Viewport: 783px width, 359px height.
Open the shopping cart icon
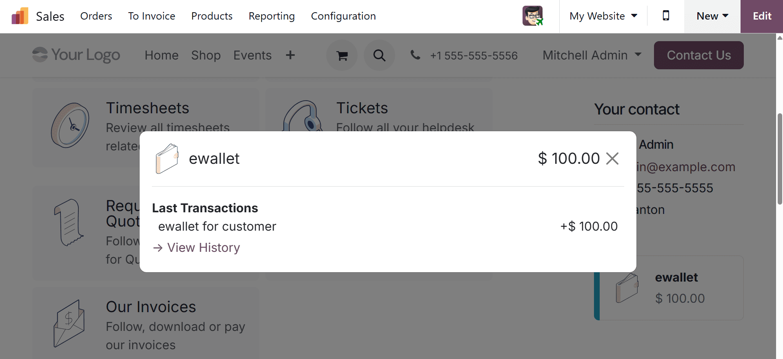coord(342,55)
